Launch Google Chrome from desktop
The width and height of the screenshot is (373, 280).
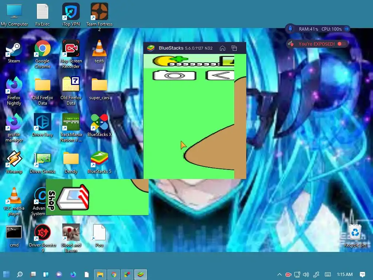(x=42, y=54)
